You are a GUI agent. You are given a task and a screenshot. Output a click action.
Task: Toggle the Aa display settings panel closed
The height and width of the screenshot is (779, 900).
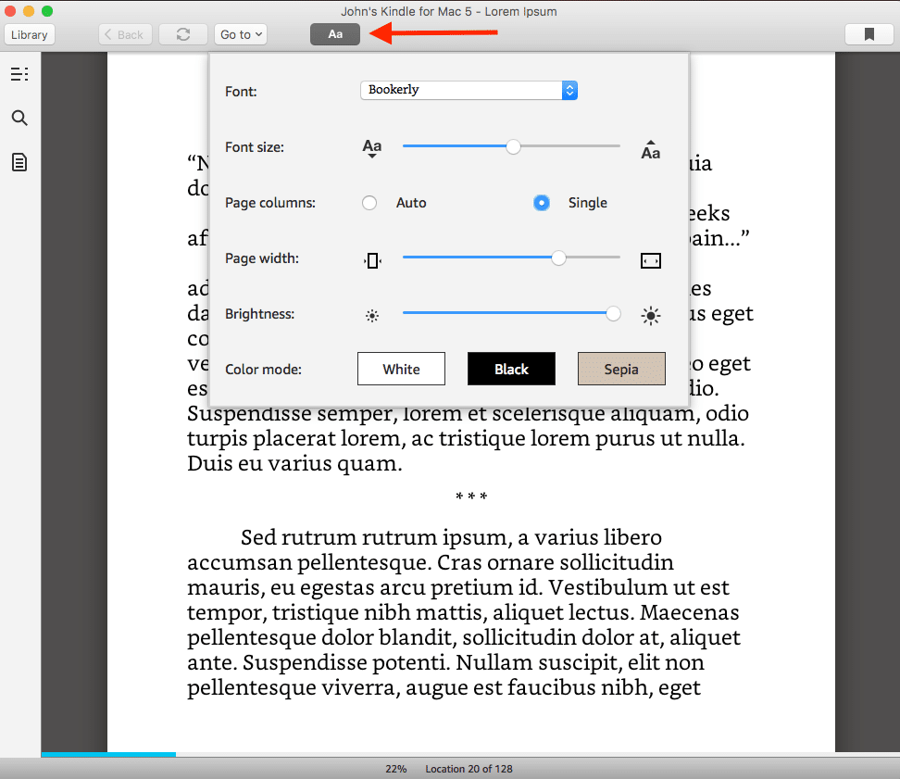(334, 33)
